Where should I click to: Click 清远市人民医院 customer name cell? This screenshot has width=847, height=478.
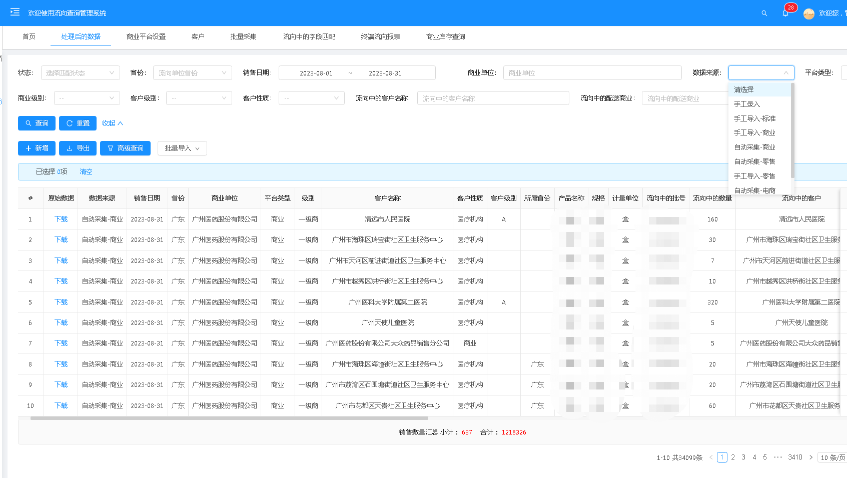[388, 219]
